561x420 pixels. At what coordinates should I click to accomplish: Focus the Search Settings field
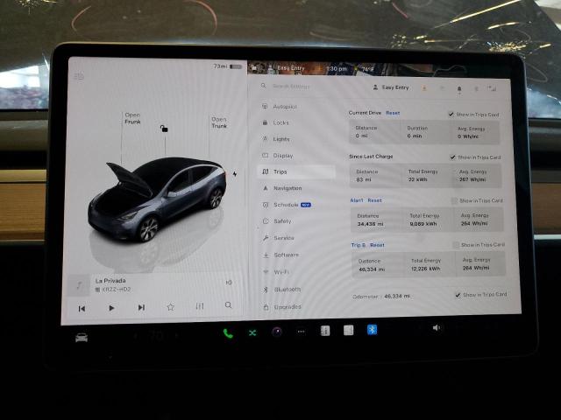pyautogui.click(x=291, y=86)
